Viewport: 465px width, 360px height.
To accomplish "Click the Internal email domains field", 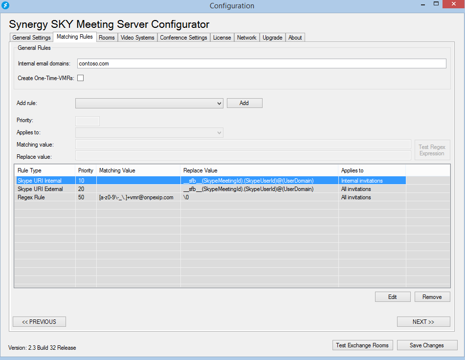I will tap(262, 64).
